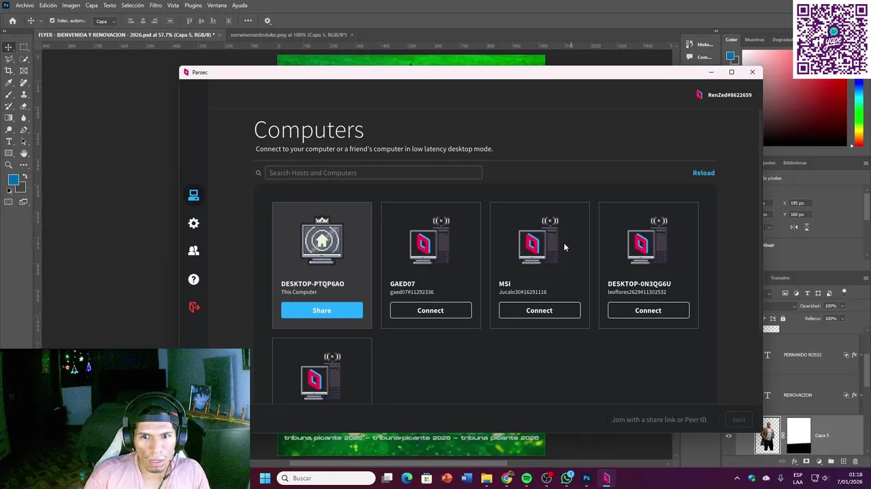Connect to DESKTOP-0N3QG6U computer
This screenshot has height=489, width=871.
[648, 310]
